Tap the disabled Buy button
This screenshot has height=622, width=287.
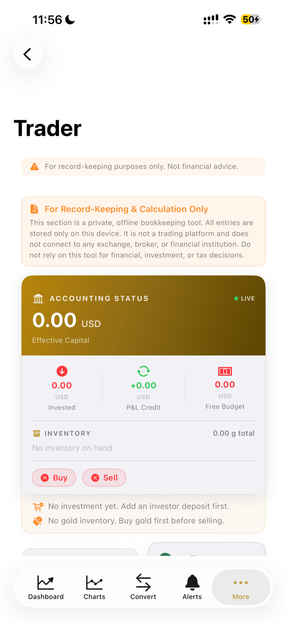coord(54,478)
